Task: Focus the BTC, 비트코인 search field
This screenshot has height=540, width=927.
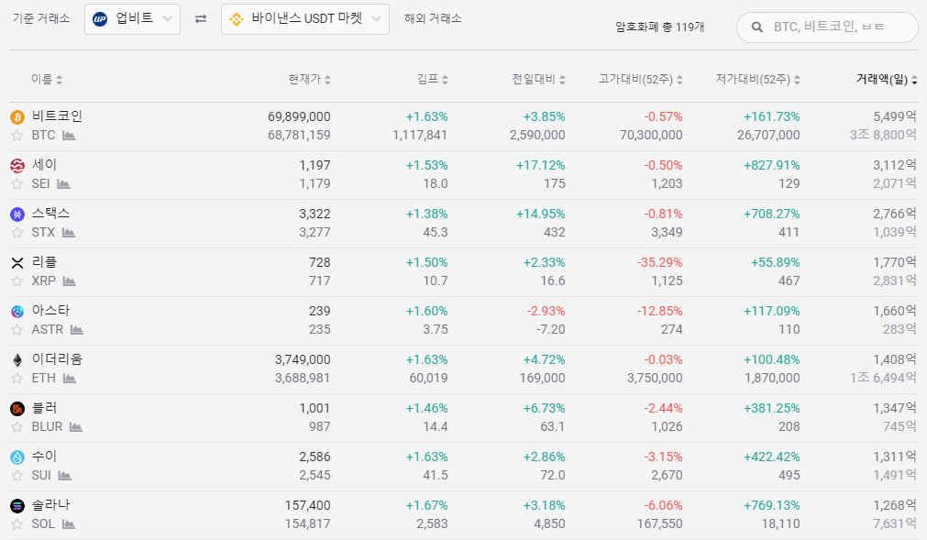Action: click(x=827, y=28)
